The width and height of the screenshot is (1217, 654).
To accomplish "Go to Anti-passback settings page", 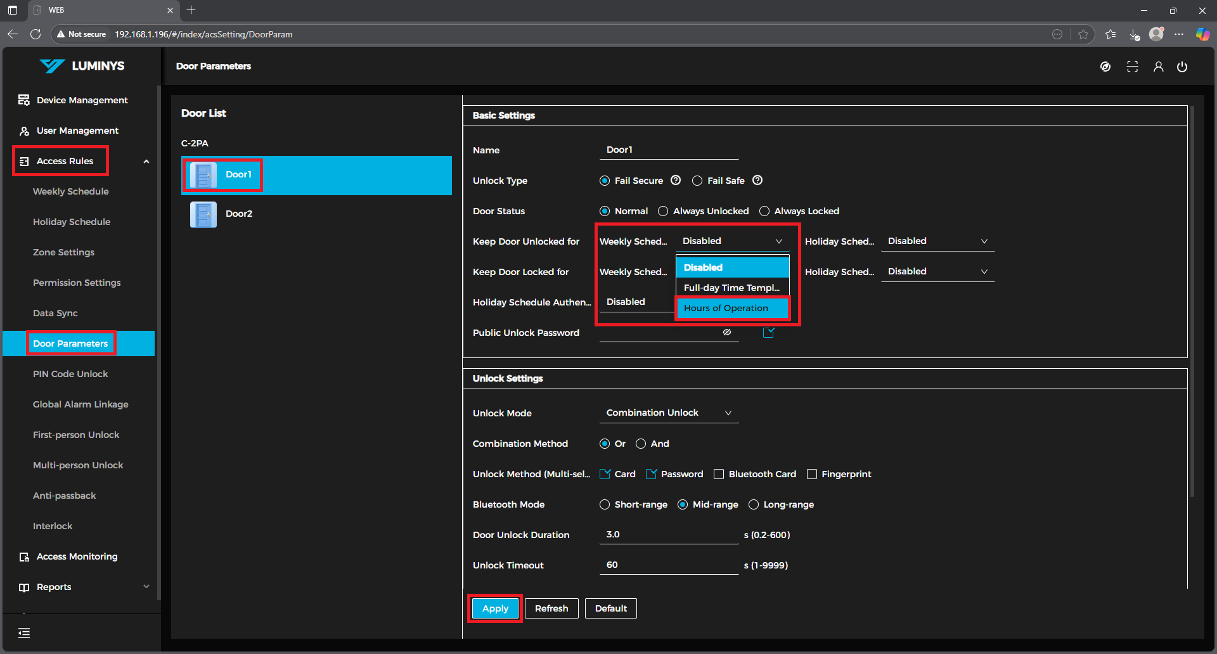I will [x=65, y=496].
